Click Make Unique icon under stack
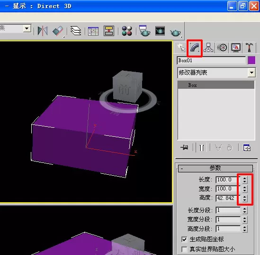 (x=218, y=148)
